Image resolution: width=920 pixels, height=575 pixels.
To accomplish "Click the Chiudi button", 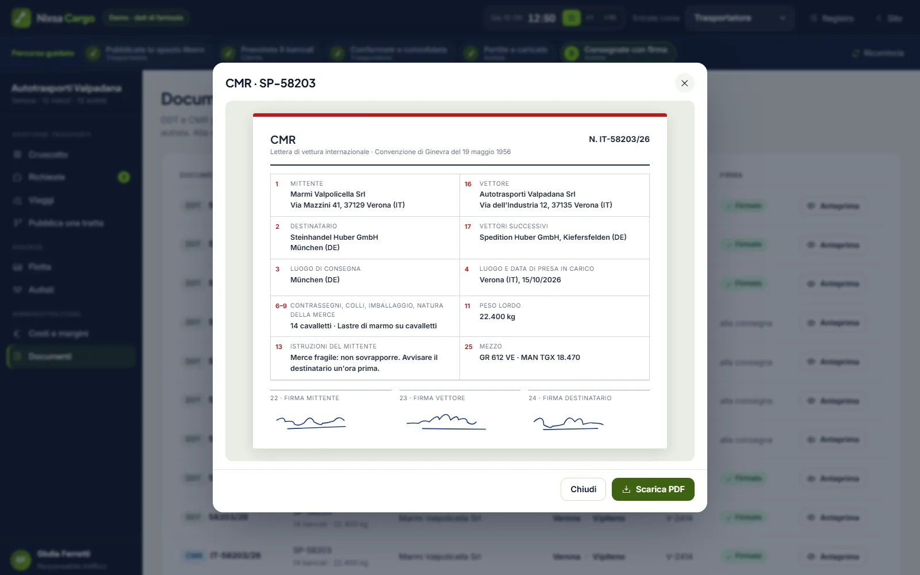I will tap(583, 489).
